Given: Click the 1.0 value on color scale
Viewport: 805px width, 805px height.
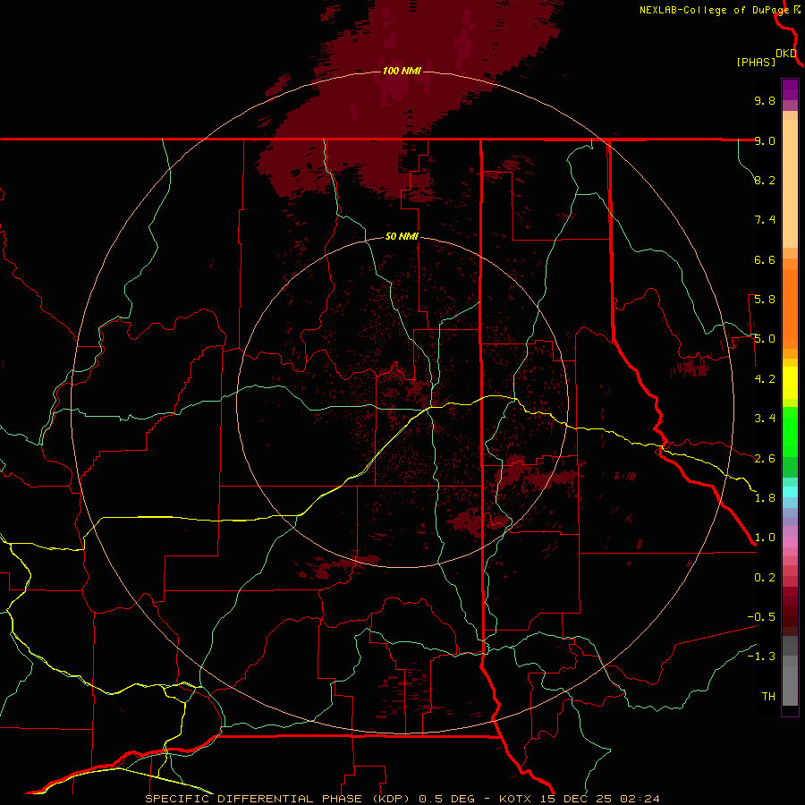Looking at the screenshot, I should click(x=765, y=538).
